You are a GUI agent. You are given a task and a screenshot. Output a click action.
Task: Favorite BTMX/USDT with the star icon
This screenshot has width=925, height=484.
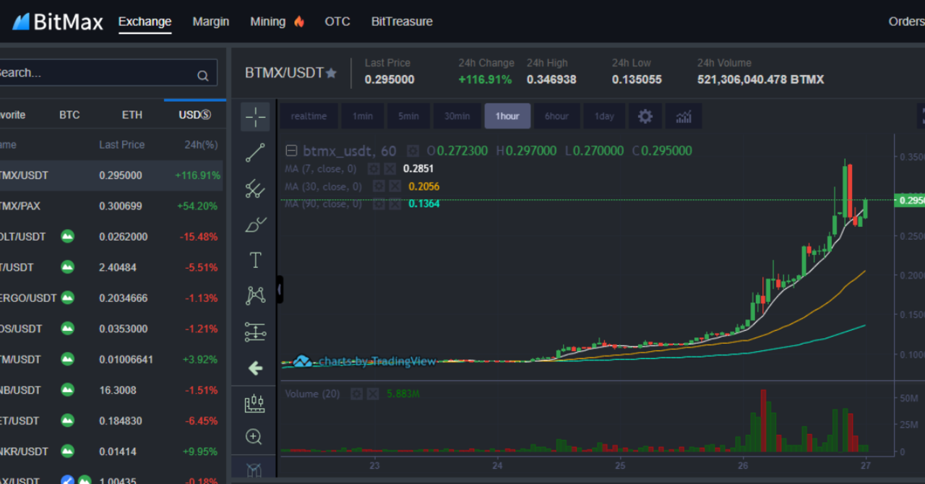click(331, 73)
